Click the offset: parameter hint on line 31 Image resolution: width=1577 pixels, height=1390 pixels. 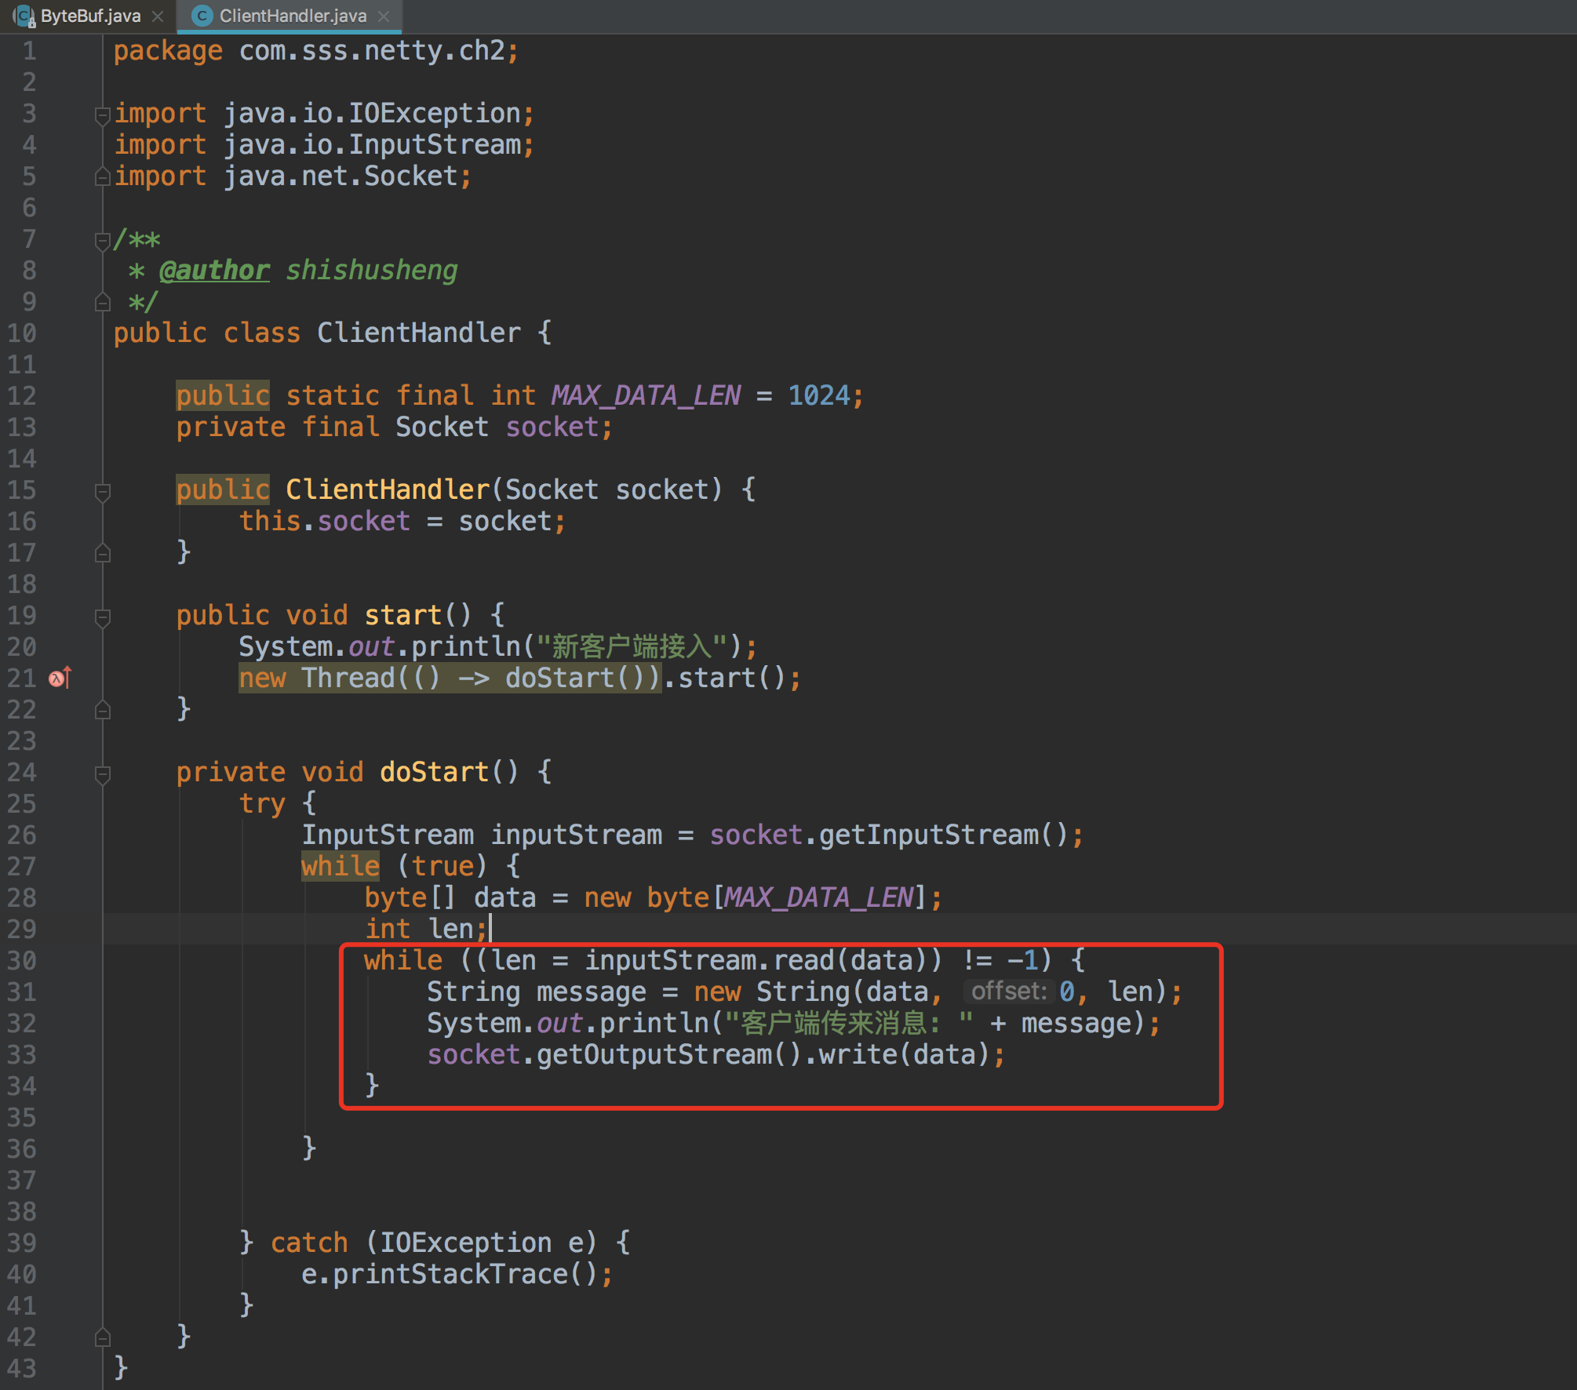click(x=1008, y=992)
